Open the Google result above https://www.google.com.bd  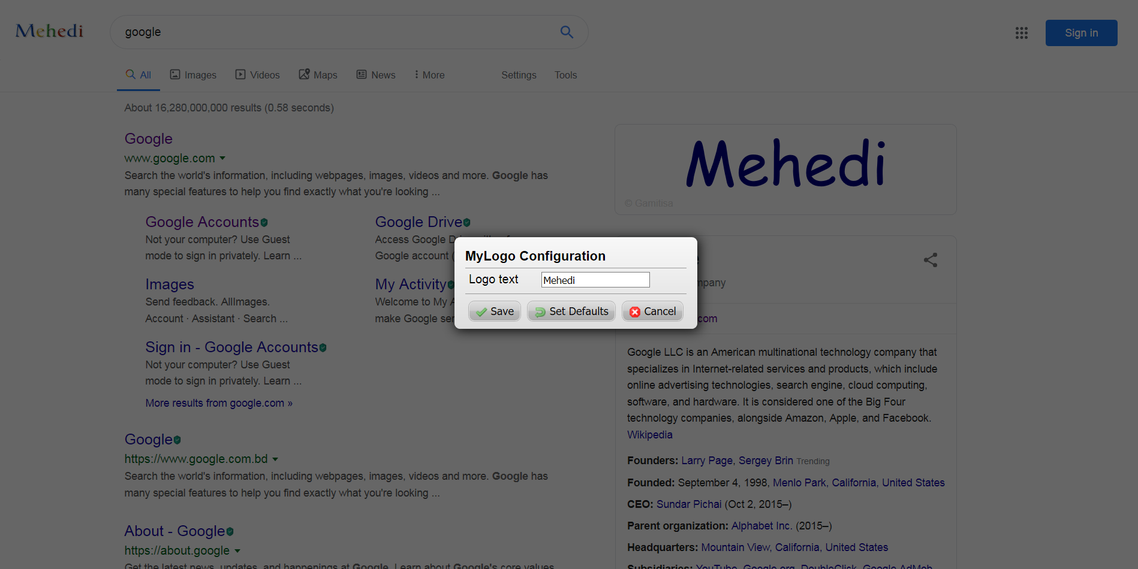148,440
